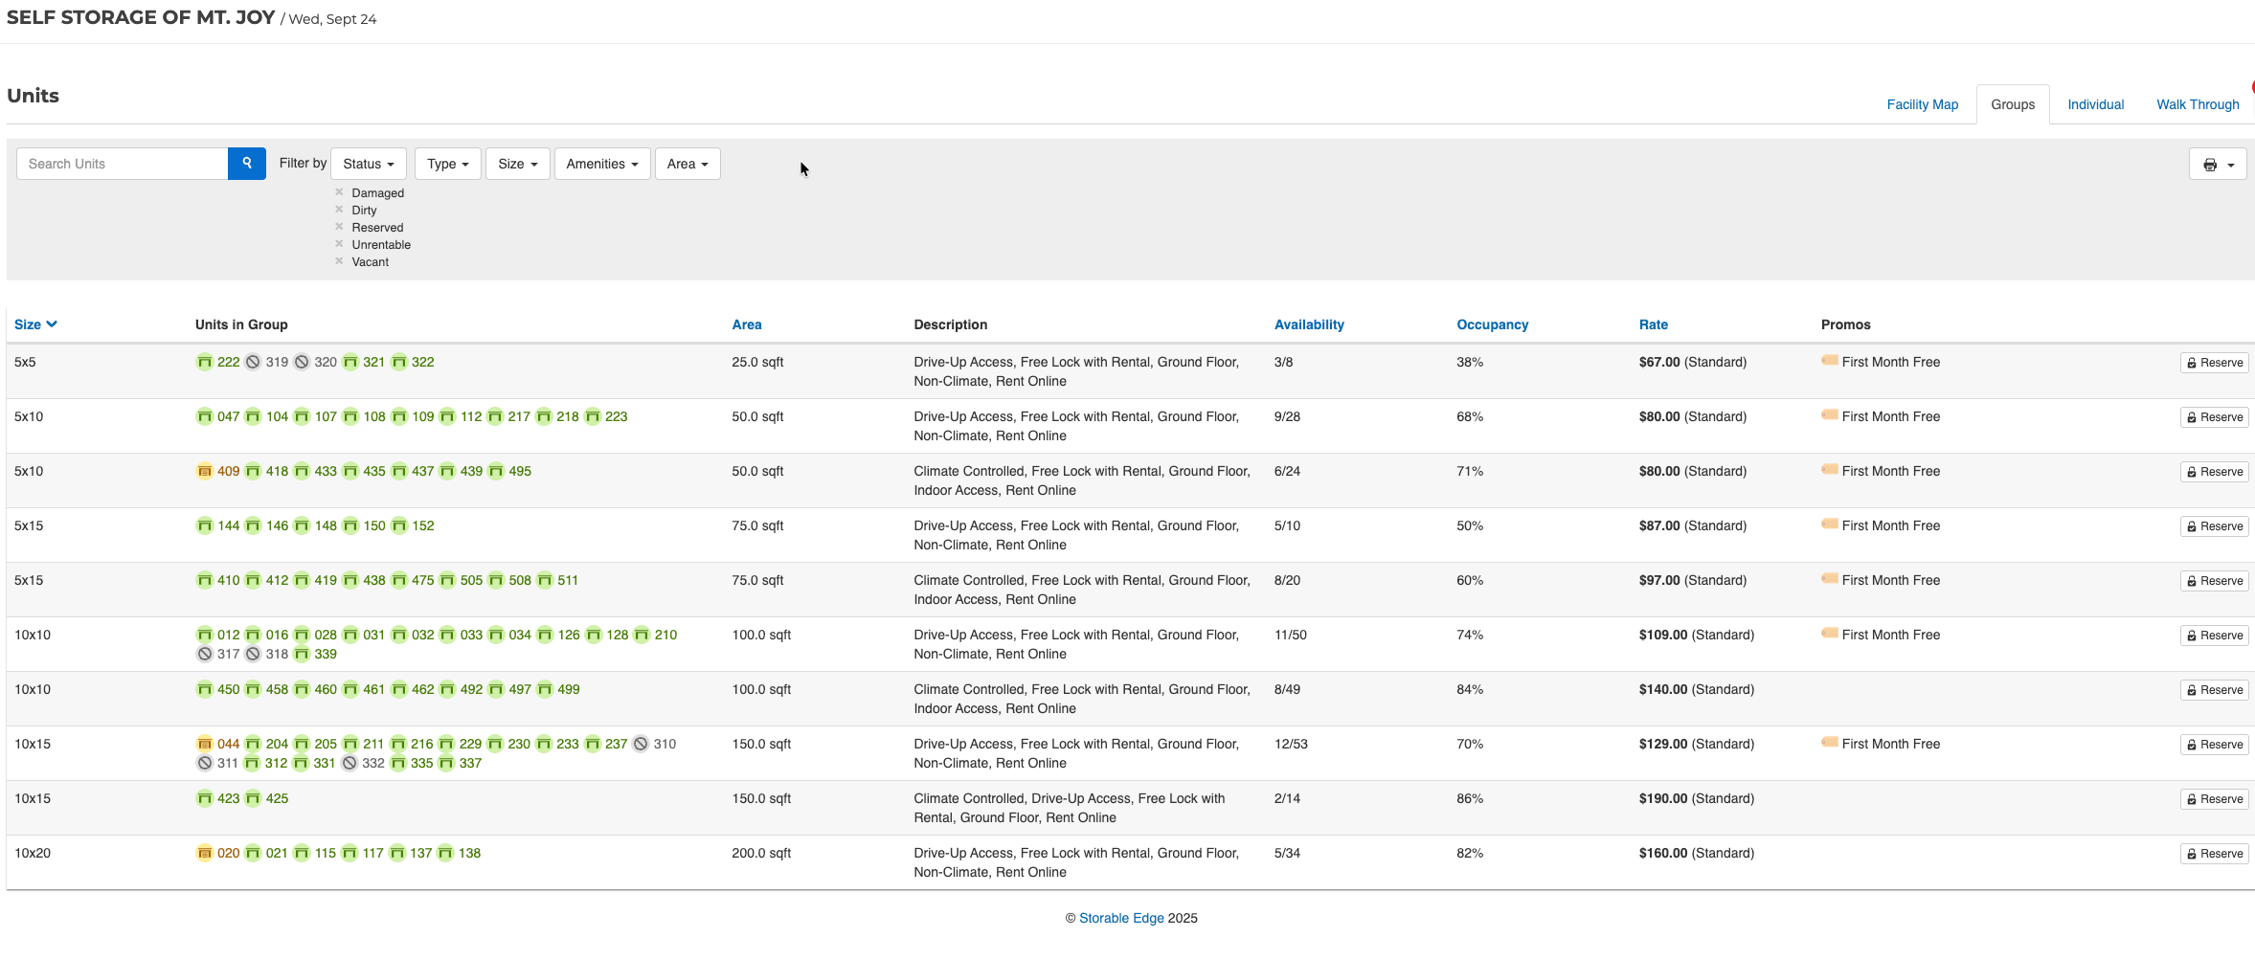Click the unrentable icon beside unit 310
The height and width of the screenshot is (960, 2255).
pyautogui.click(x=641, y=745)
